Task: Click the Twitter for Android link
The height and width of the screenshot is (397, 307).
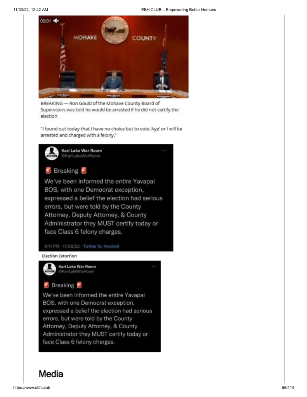Action: click(101, 246)
